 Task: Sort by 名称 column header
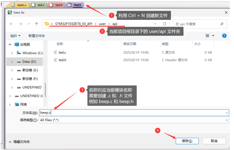pyautogui.click(x=60, y=44)
